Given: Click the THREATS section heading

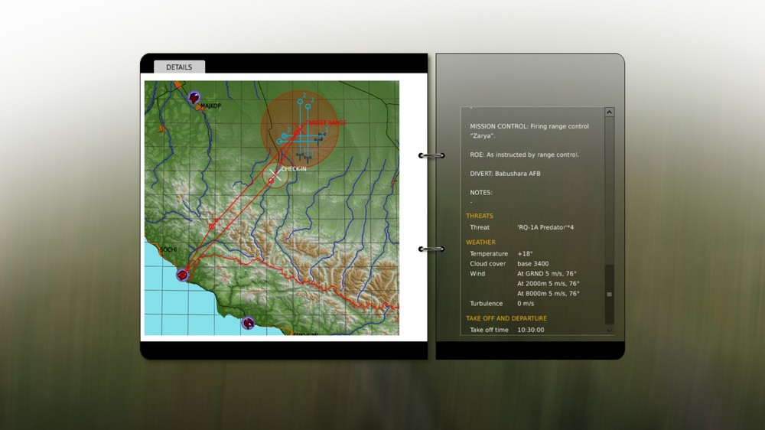Looking at the screenshot, I should [x=480, y=216].
